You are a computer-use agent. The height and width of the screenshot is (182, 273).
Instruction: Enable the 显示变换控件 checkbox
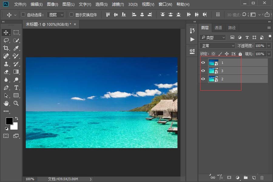[72, 15]
